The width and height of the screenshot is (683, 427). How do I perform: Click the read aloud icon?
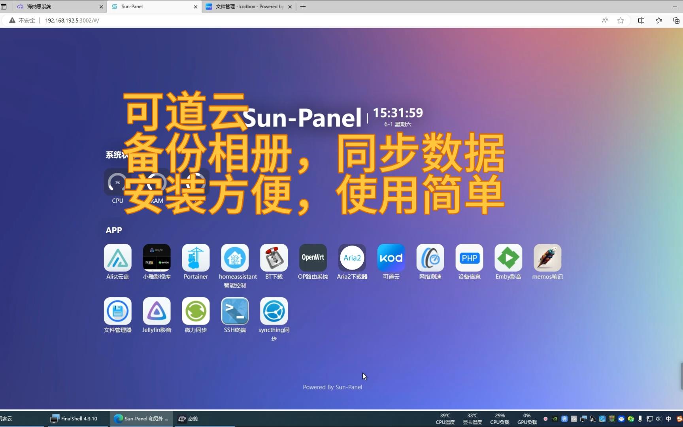pos(605,21)
